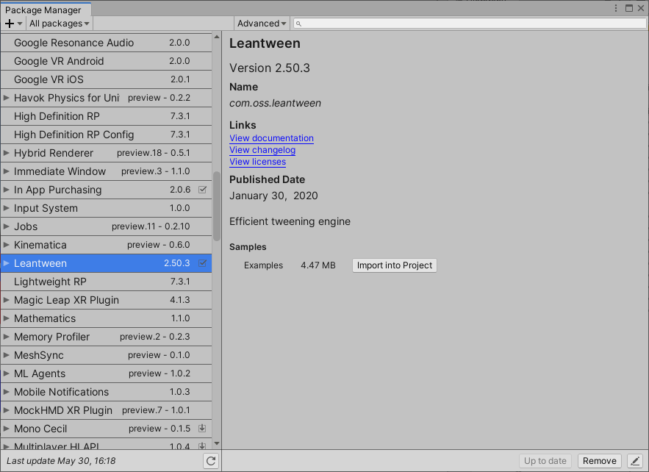Toggle the checkbox next to In App Purchasing
The width and height of the screenshot is (649, 472).
tap(203, 189)
